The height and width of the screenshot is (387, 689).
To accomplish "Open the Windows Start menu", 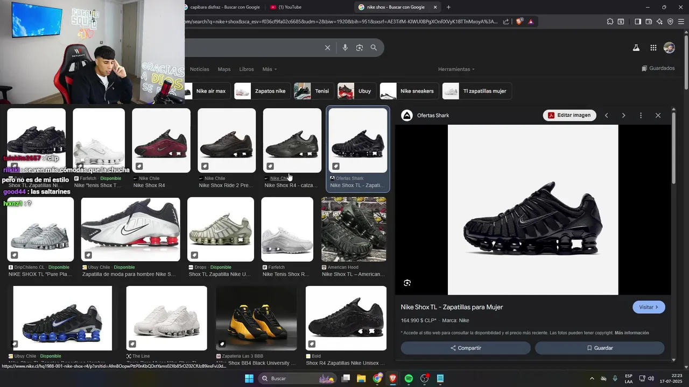I will (249, 378).
